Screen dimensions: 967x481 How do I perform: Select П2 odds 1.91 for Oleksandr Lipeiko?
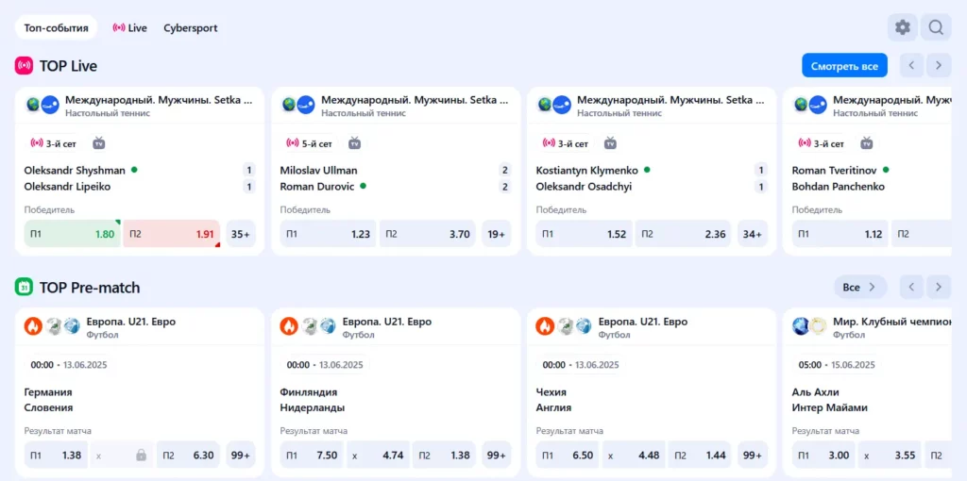[171, 234]
